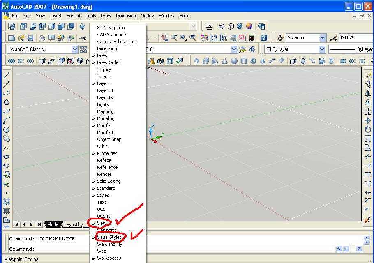Click the Named Views icon in View toolbar

coord(12,26)
